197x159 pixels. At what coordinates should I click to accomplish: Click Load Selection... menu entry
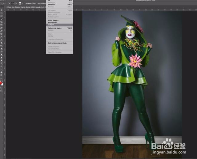coord(59,47)
